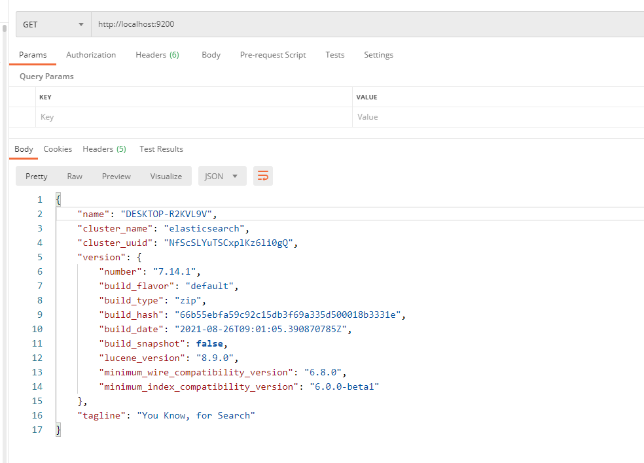
Task: Open the request Headers (6) tab
Action: pyautogui.click(x=157, y=55)
